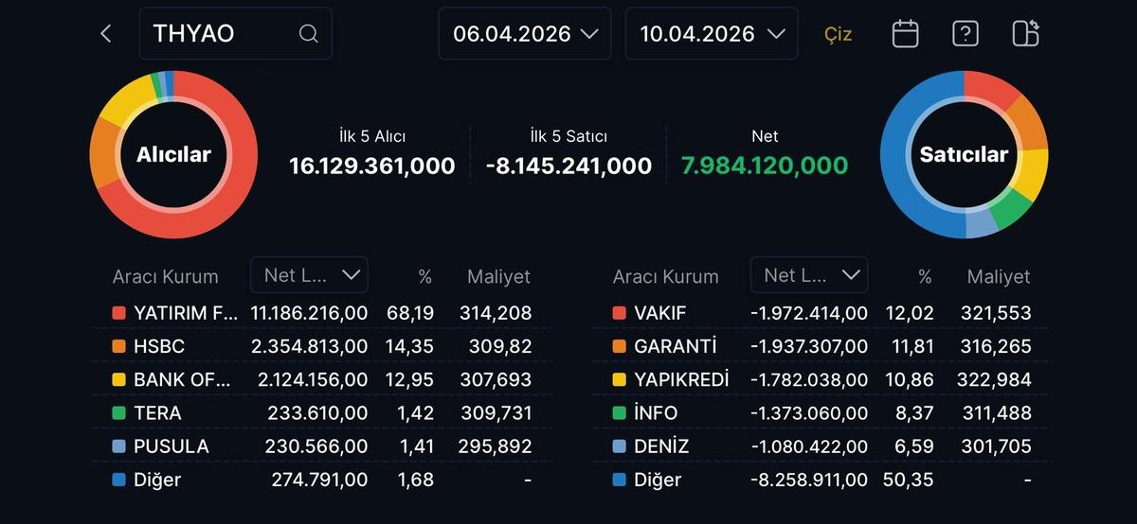
Task: Click the search magnifier icon
Action: coord(308,34)
